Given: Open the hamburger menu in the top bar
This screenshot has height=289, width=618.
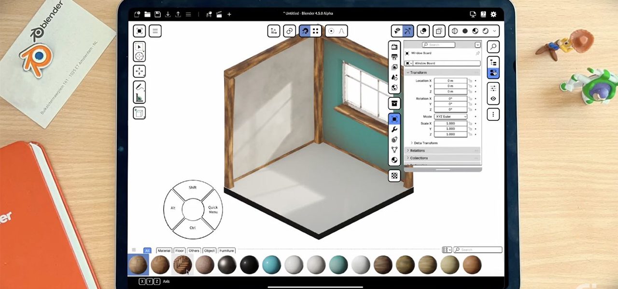Looking at the screenshot, I should (188, 14).
